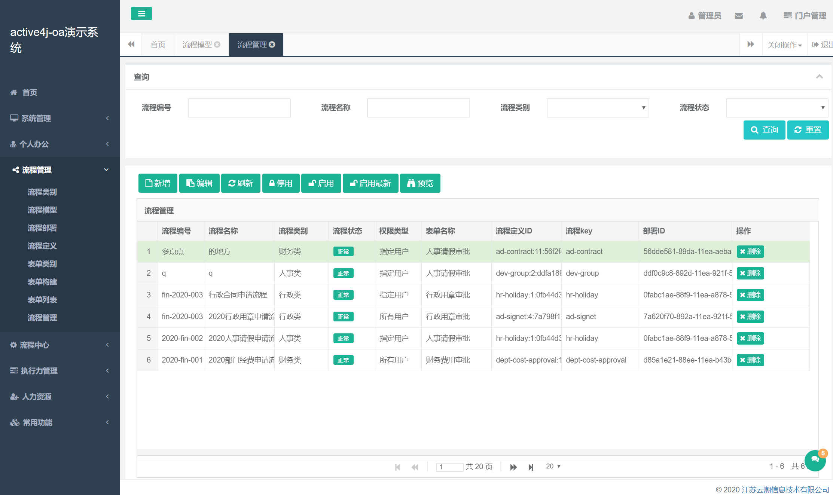Click the 刷新 refresh toolbar button
This screenshot has width=833, height=495.
coord(241,183)
